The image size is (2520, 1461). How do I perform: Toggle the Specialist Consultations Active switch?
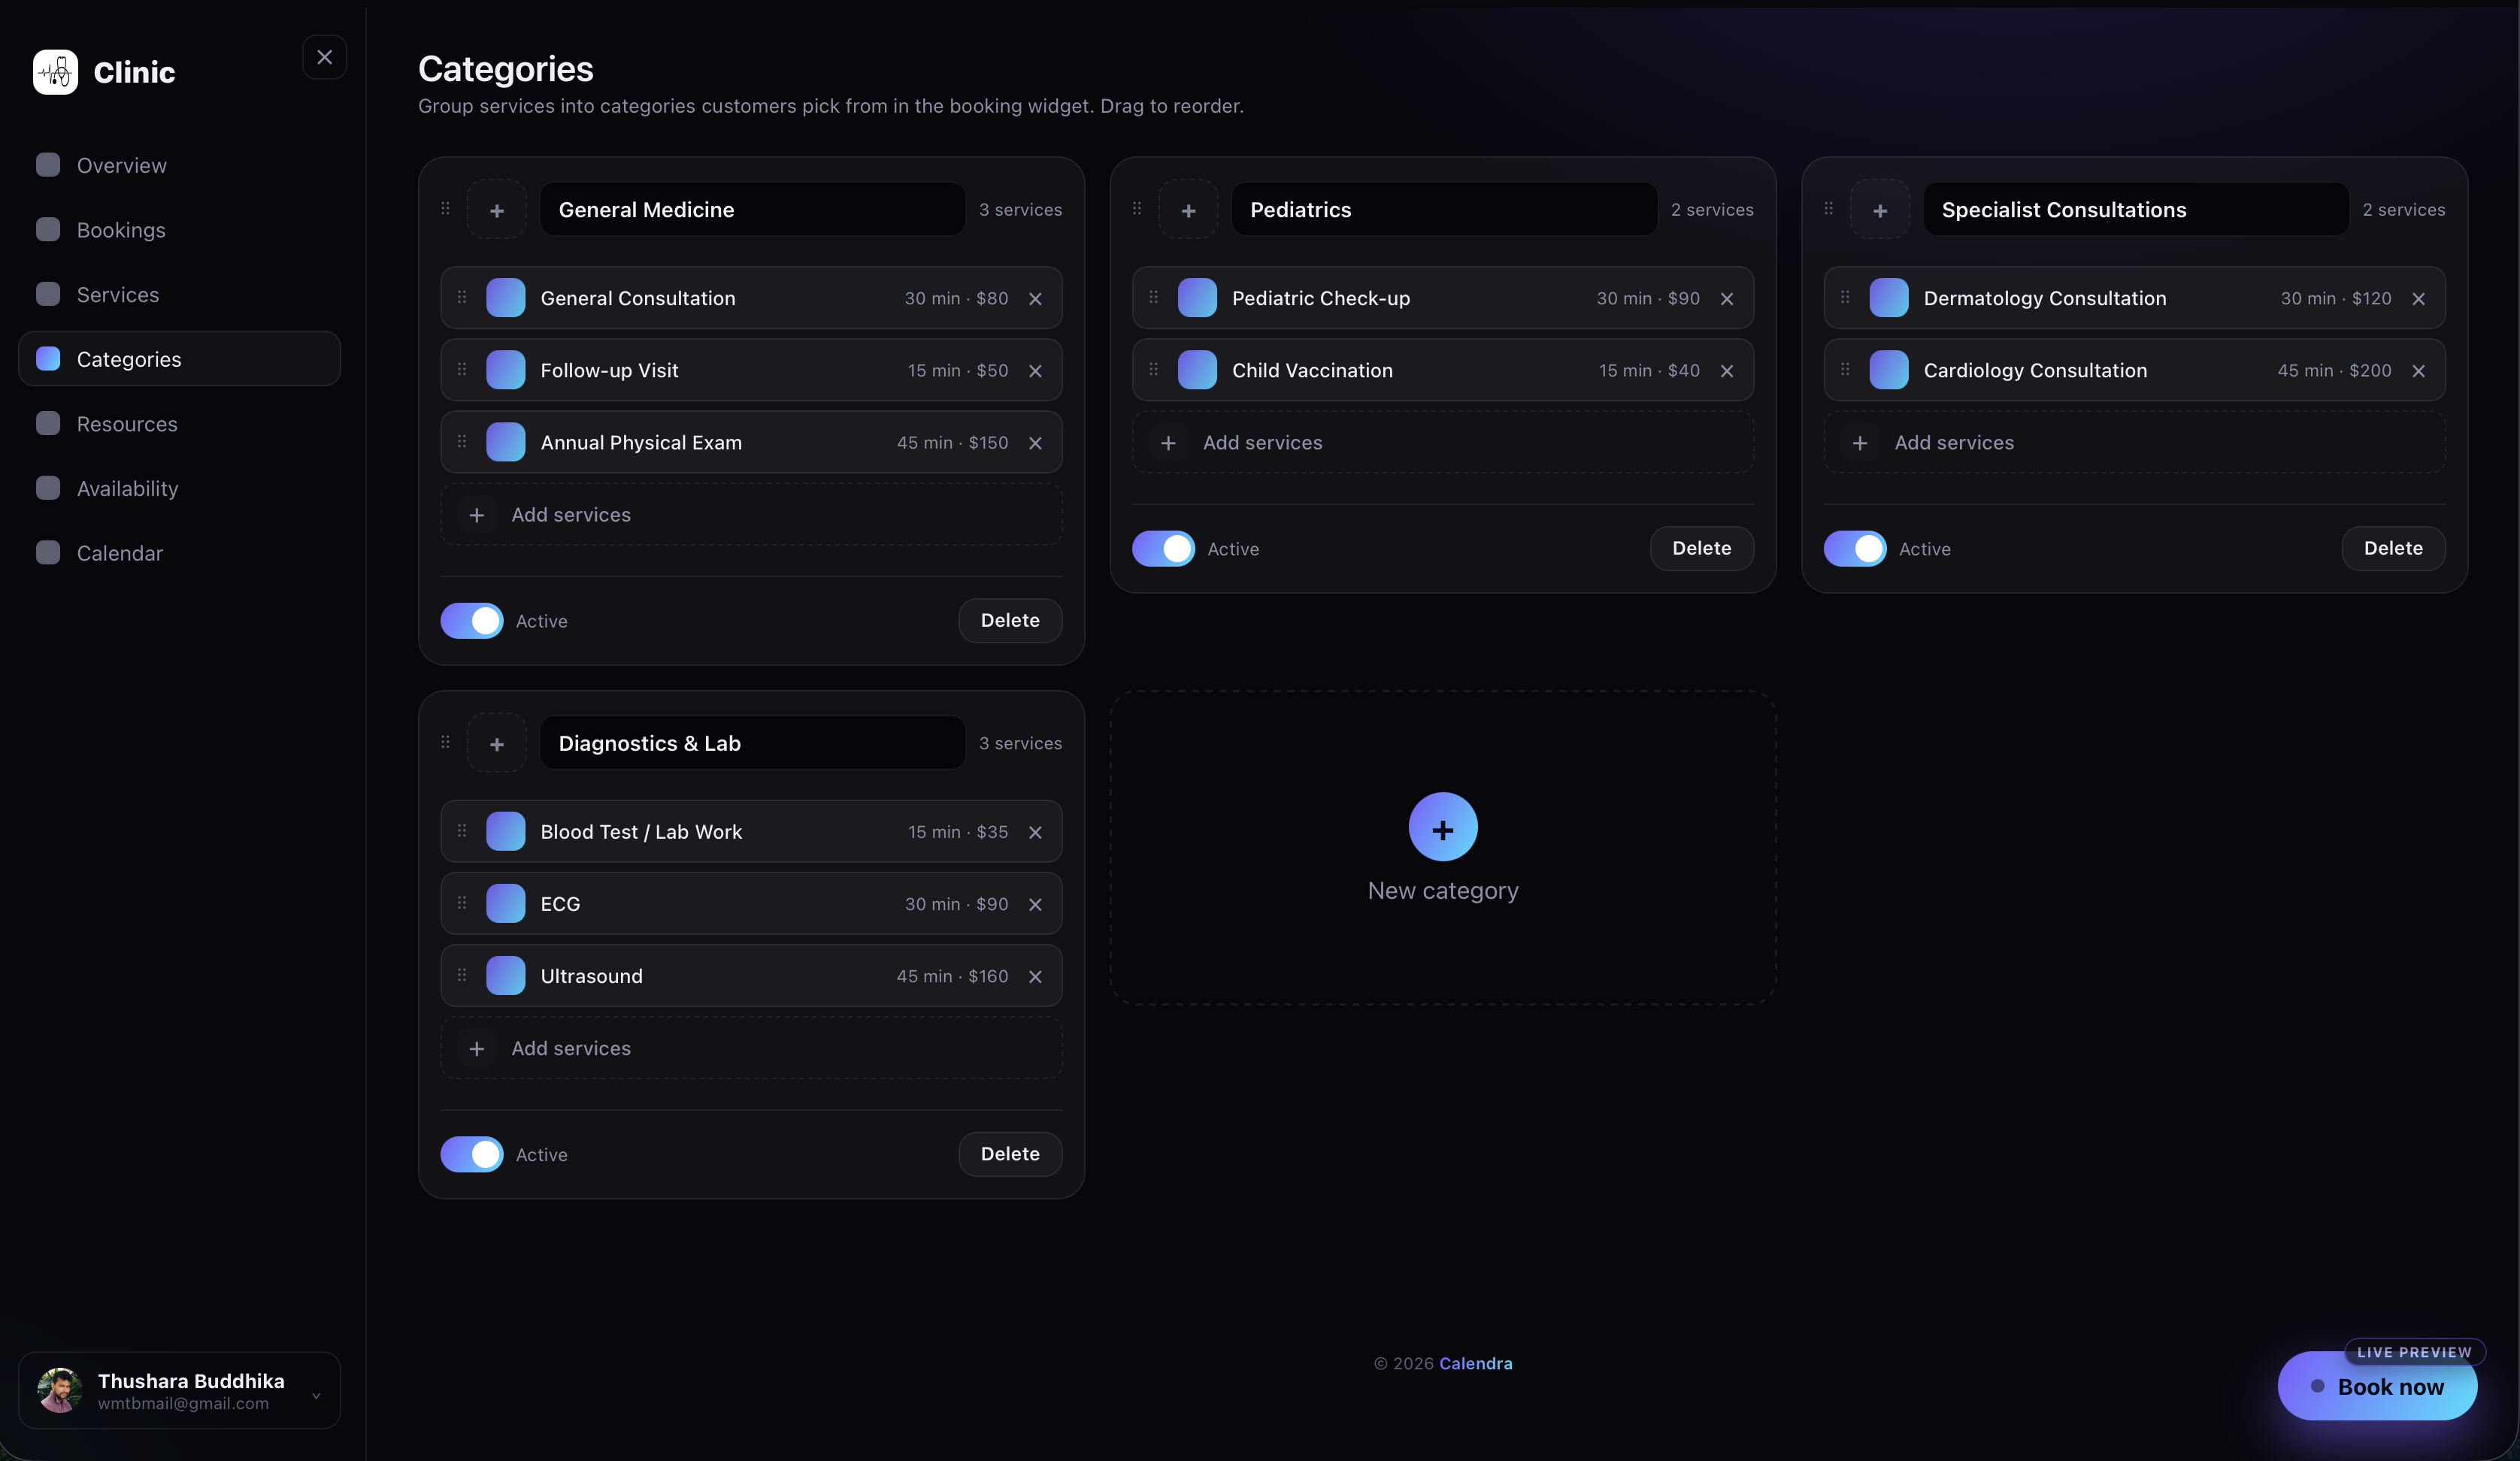(x=1855, y=548)
